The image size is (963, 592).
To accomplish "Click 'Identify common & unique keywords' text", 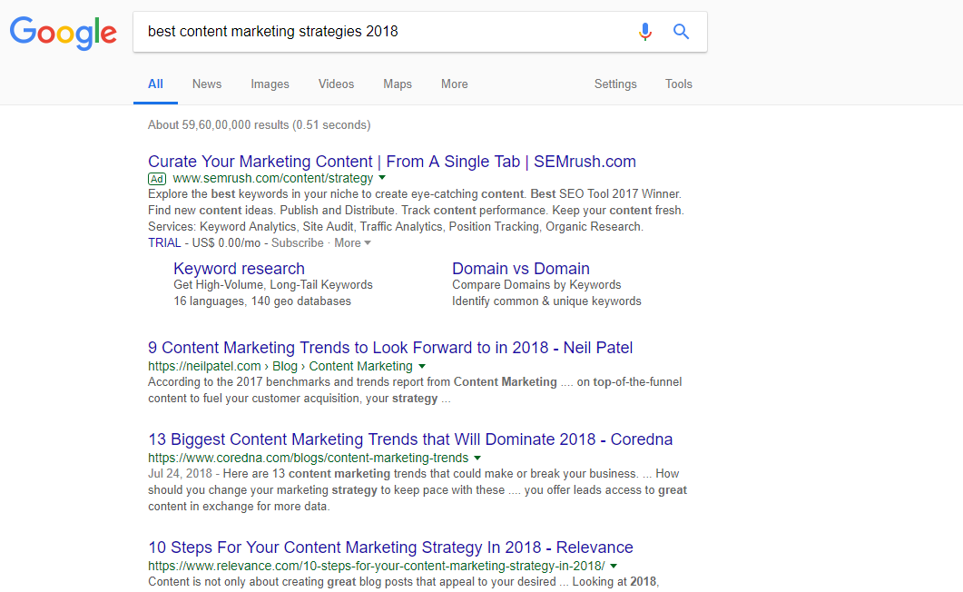I will [x=546, y=301].
